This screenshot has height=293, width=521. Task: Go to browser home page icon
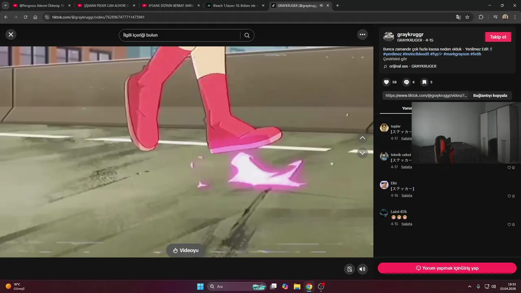35,17
